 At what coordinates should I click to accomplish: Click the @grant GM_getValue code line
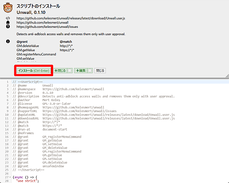(37, 140)
